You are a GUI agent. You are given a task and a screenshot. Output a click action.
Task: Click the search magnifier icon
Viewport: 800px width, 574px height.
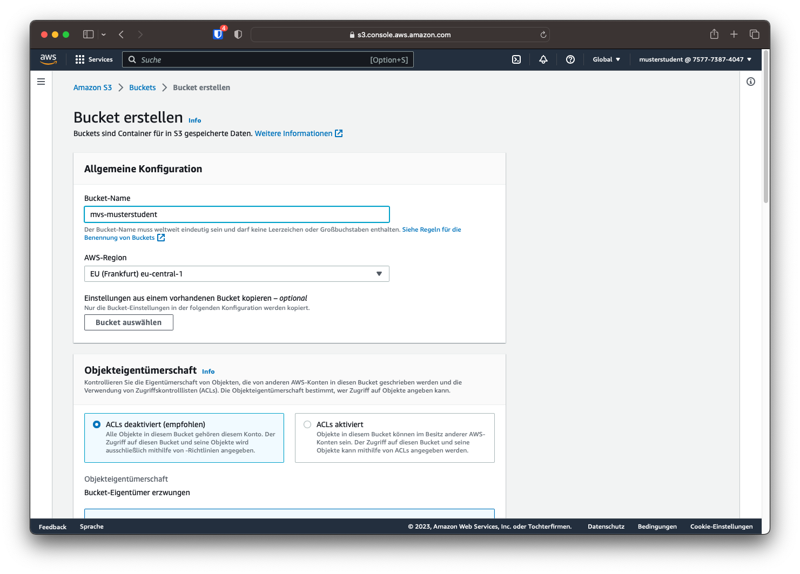coord(132,59)
